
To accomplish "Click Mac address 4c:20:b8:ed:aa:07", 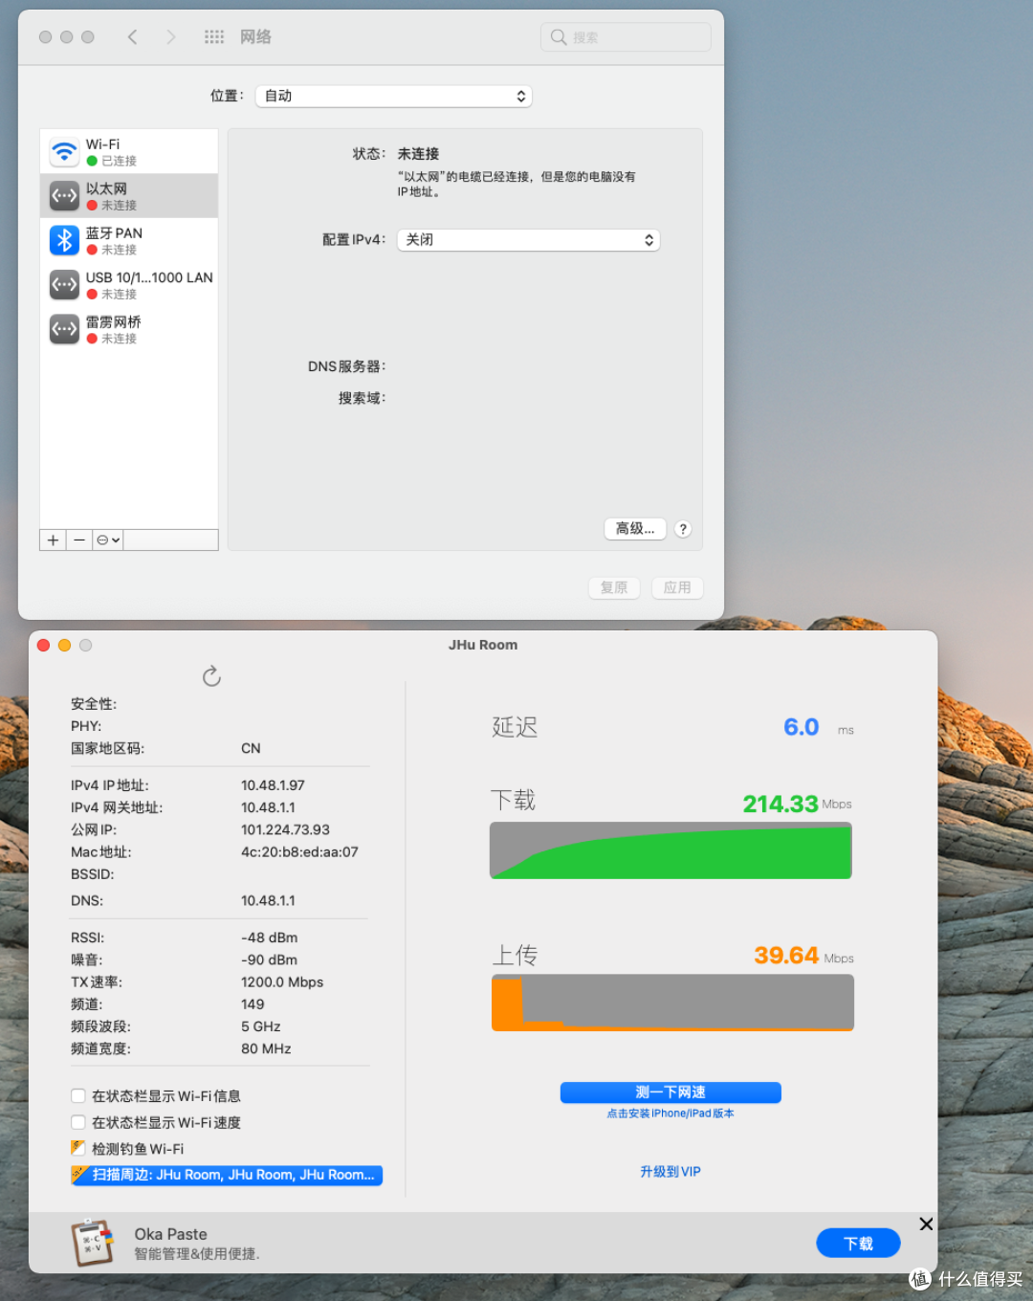I will [299, 851].
